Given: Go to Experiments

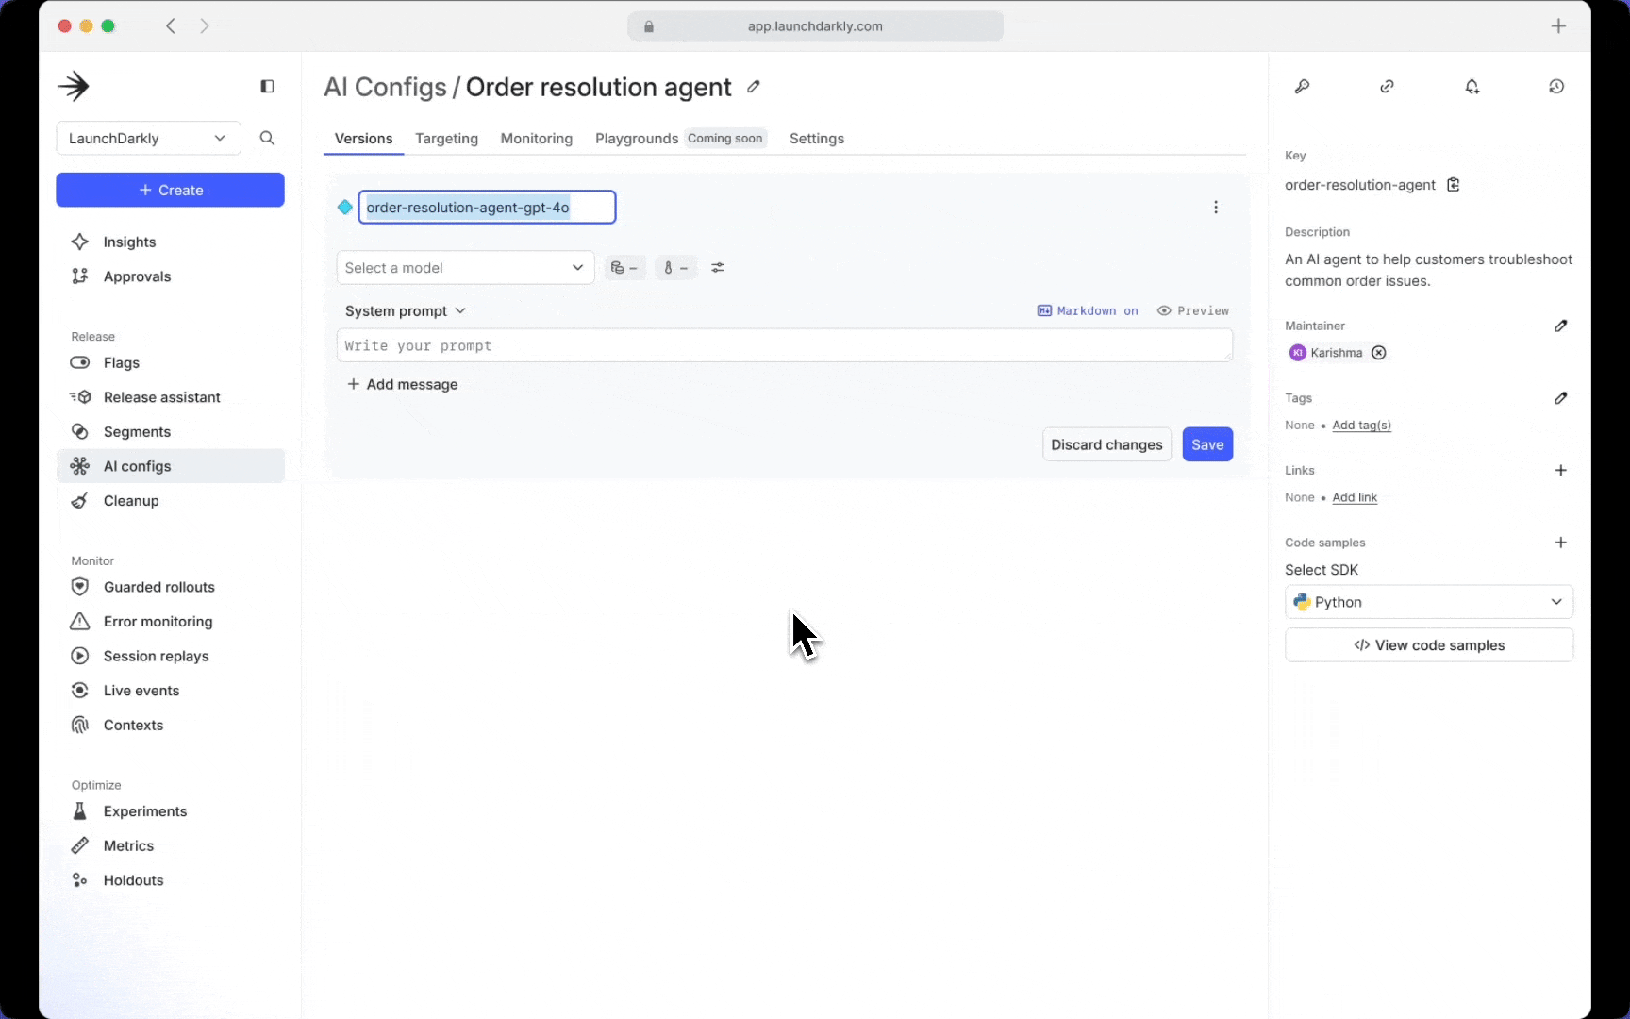Looking at the screenshot, I should tap(170, 811).
